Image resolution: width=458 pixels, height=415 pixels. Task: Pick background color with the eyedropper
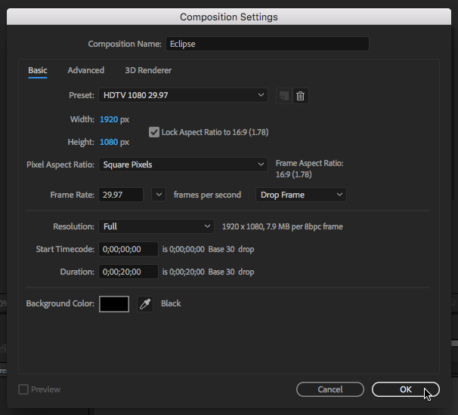click(144, 304)
